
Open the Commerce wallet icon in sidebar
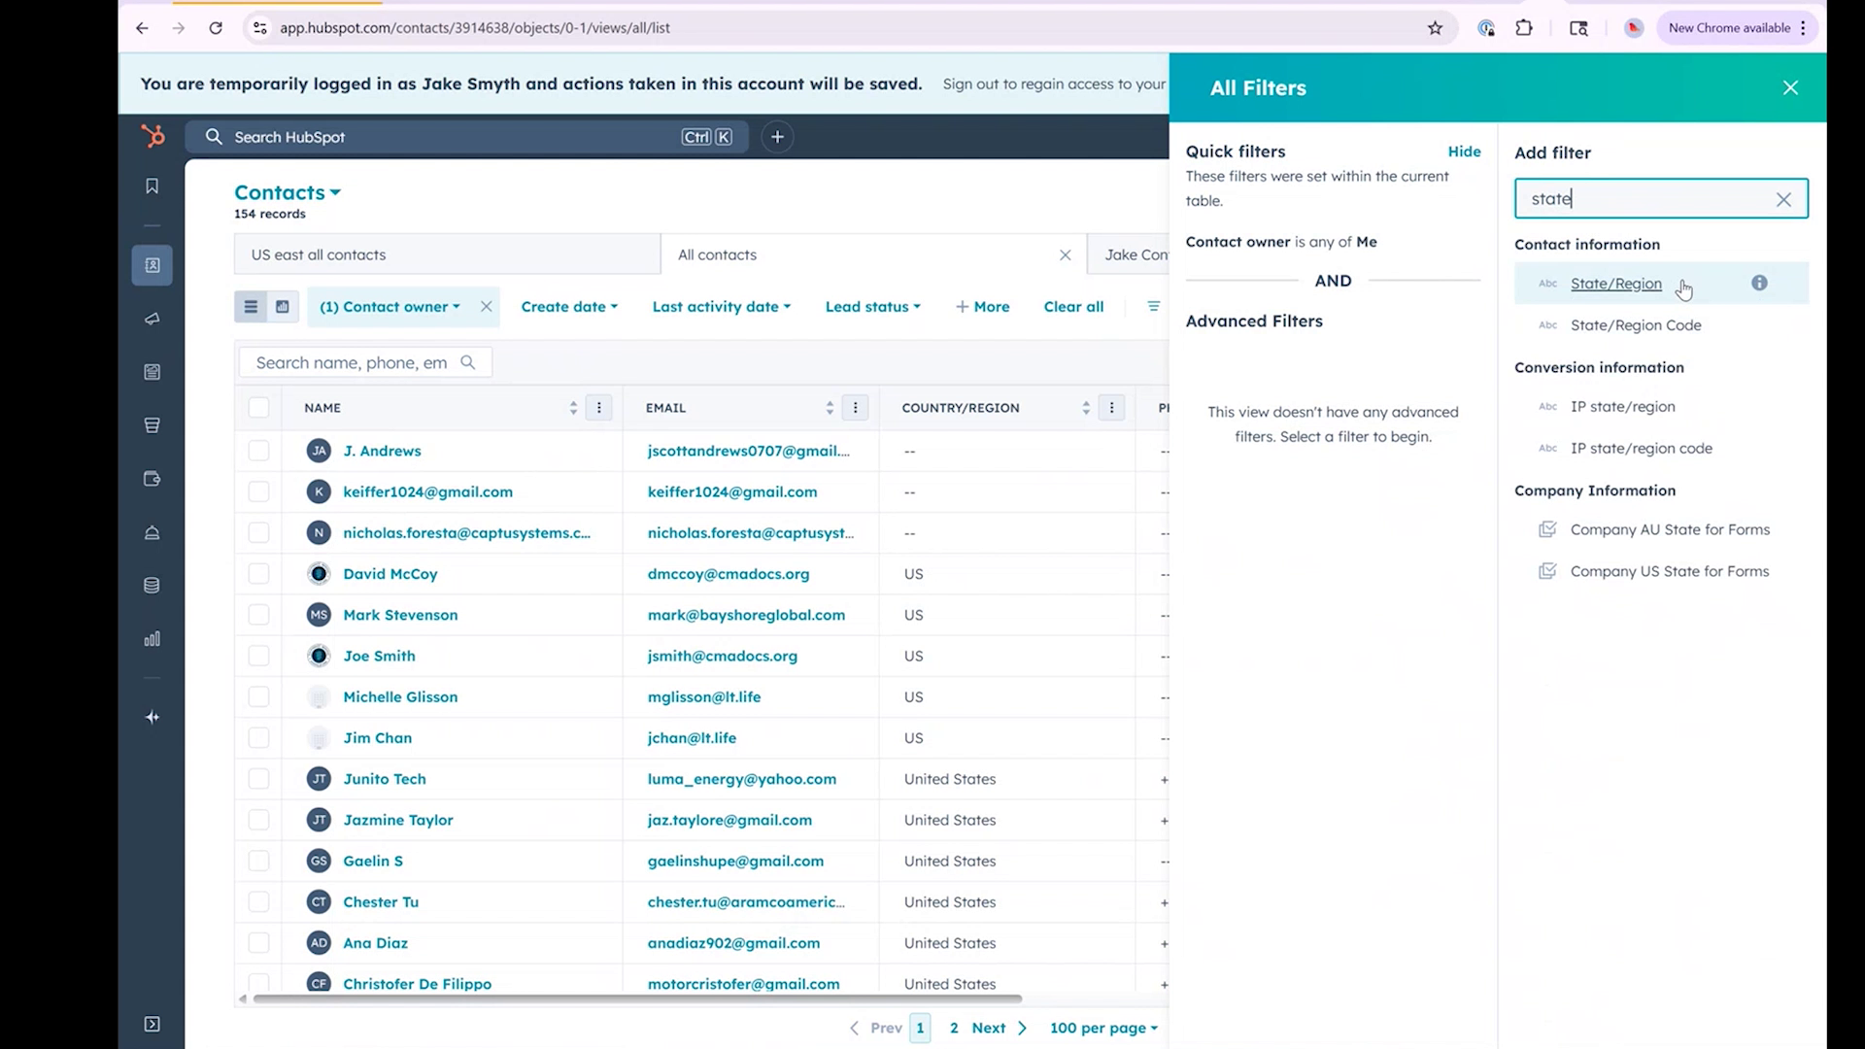pos(152,478)
